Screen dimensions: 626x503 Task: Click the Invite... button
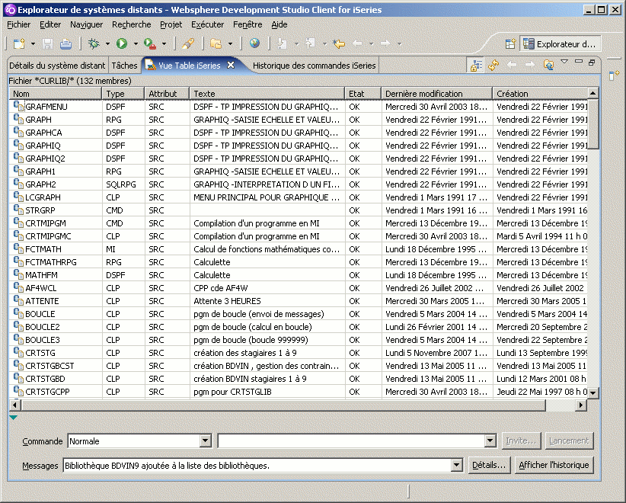(521, 441)
